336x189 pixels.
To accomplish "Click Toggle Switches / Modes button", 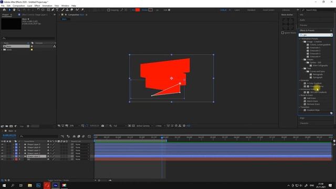I will pos(58,181).
